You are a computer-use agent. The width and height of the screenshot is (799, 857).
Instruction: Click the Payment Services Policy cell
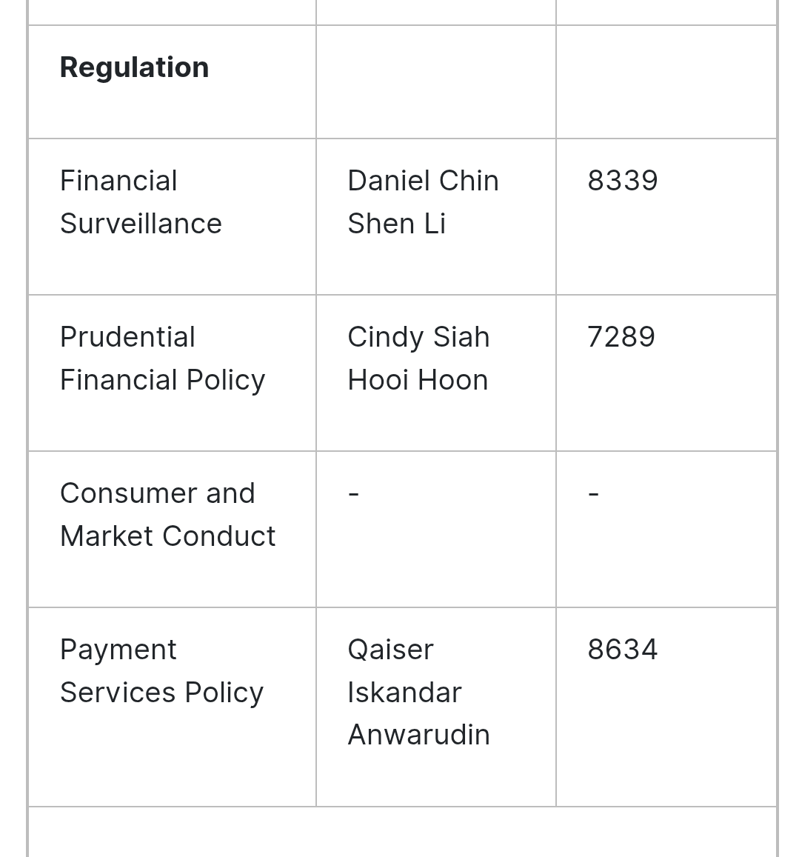pos(172,707)
